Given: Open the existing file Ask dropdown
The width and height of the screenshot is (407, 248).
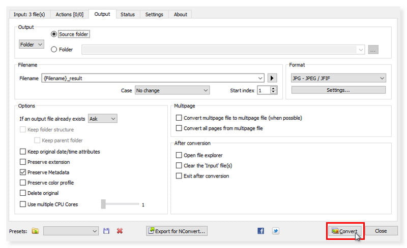Looking at the screenshot, I should pyautogui.click(x=103, y=119).
